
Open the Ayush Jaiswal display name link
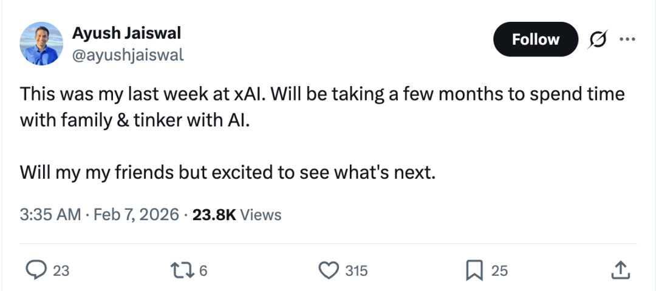126,33
